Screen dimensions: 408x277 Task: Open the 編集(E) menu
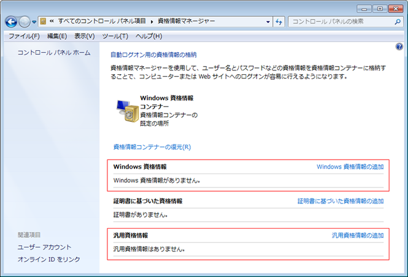point(57,36)
